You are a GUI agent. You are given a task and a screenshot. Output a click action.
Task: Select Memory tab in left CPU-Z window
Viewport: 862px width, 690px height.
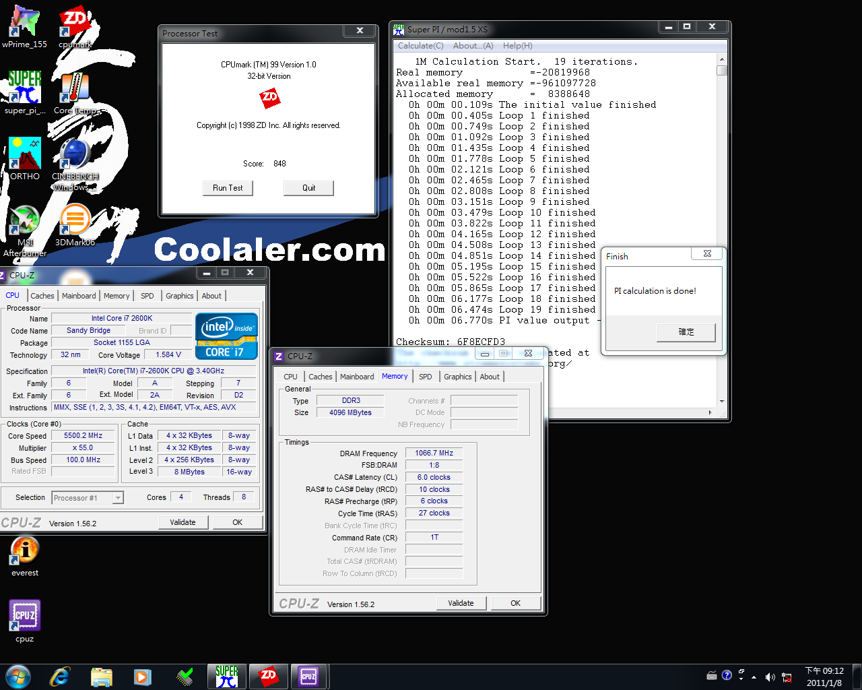pos(117,296)
